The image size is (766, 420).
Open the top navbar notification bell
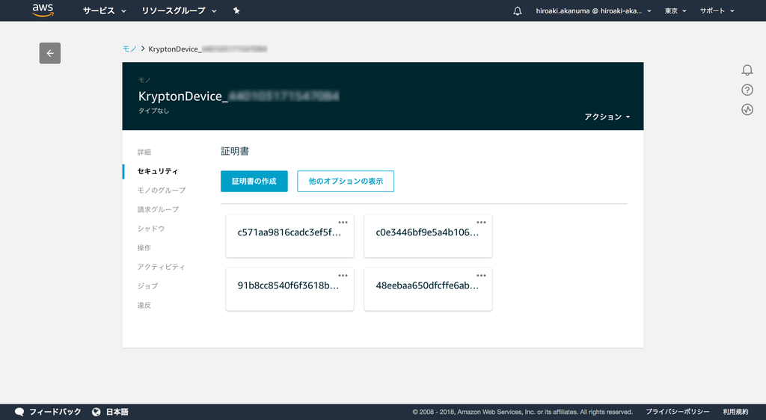pos(518,10)
